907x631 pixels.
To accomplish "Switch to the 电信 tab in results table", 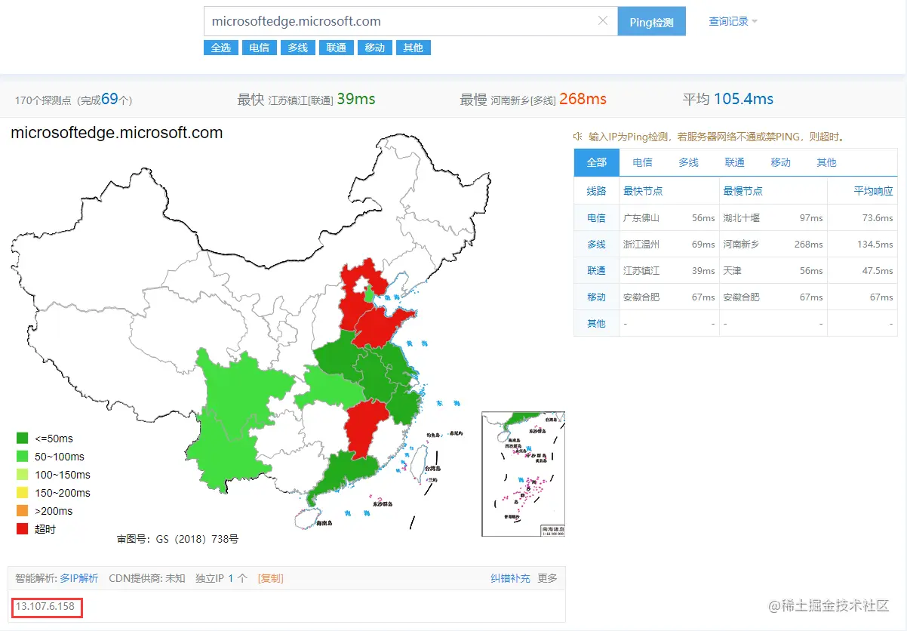I will click(643, 162).
